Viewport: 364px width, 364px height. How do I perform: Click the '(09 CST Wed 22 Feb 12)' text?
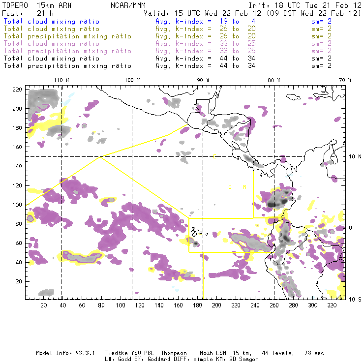coord(314,13)
